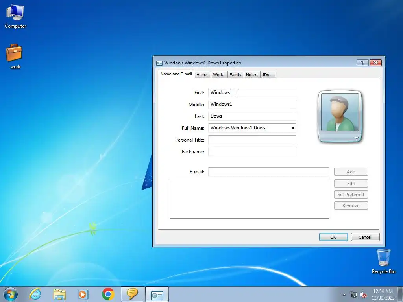Expand the Full Name dropdown arrow
The image size is (403, 302).
coord(293,128)
